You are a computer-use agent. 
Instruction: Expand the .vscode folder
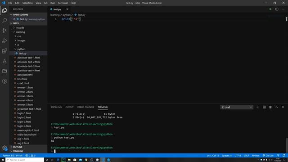(28, 28)
